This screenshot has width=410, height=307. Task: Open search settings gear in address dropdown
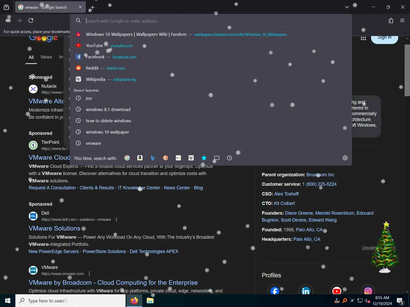(x=345, y=158)
